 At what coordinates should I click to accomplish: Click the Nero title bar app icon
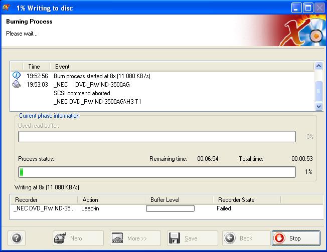point(6,8)
